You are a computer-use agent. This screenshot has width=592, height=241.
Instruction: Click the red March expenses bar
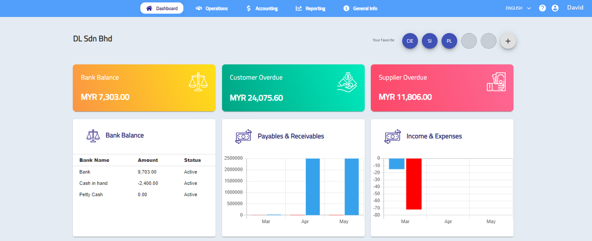[414, 184]
